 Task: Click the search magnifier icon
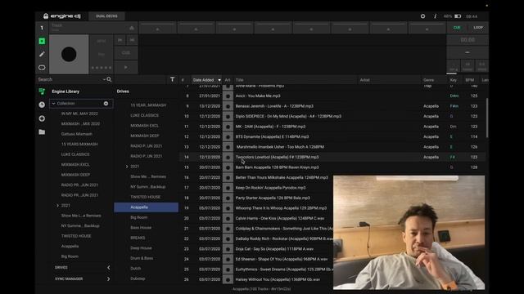109,79
